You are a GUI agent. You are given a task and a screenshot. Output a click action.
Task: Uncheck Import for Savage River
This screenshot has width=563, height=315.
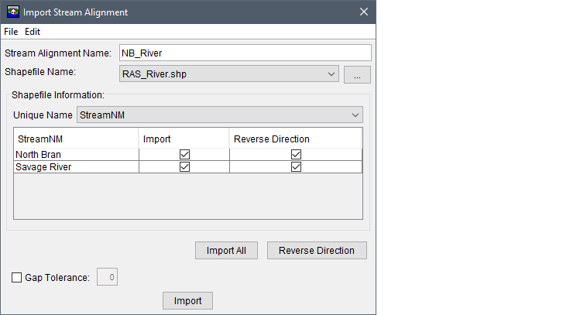pyautogui.click(x=184, y=166)
